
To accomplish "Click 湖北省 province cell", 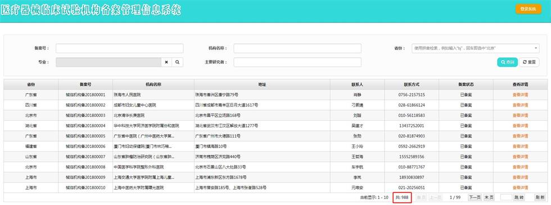I will [31, 126].
